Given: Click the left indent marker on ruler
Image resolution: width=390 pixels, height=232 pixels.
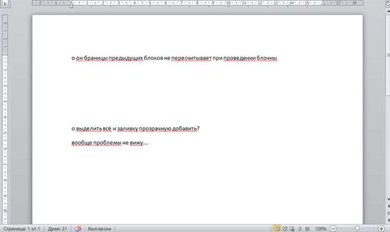Looking at the screenshot, I should tap(71, 5).
